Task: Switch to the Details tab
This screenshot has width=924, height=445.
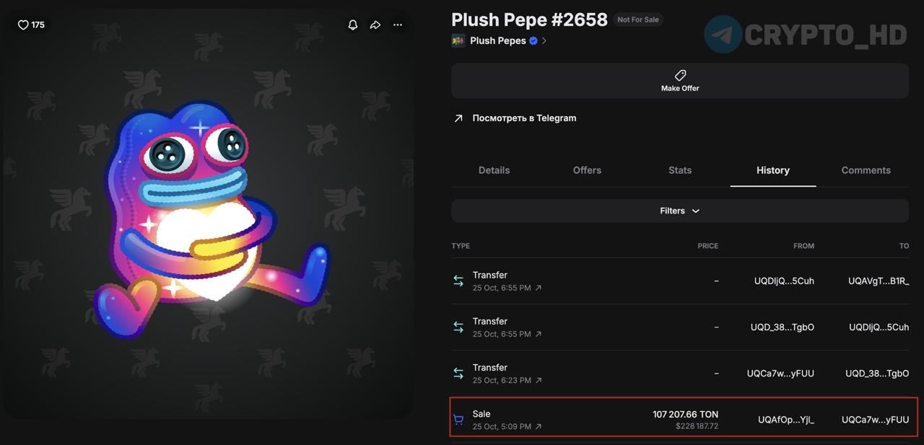Action: point(494,171)
